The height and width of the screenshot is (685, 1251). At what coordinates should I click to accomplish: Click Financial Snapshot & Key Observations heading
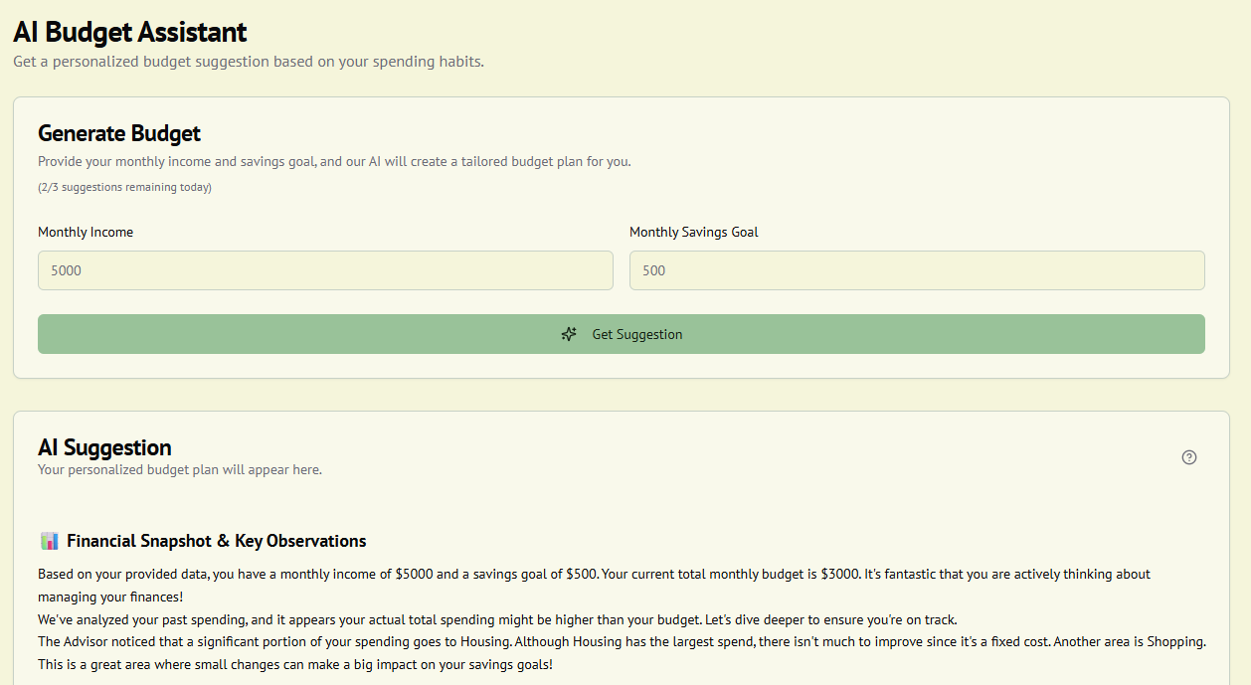click(216, 541)
